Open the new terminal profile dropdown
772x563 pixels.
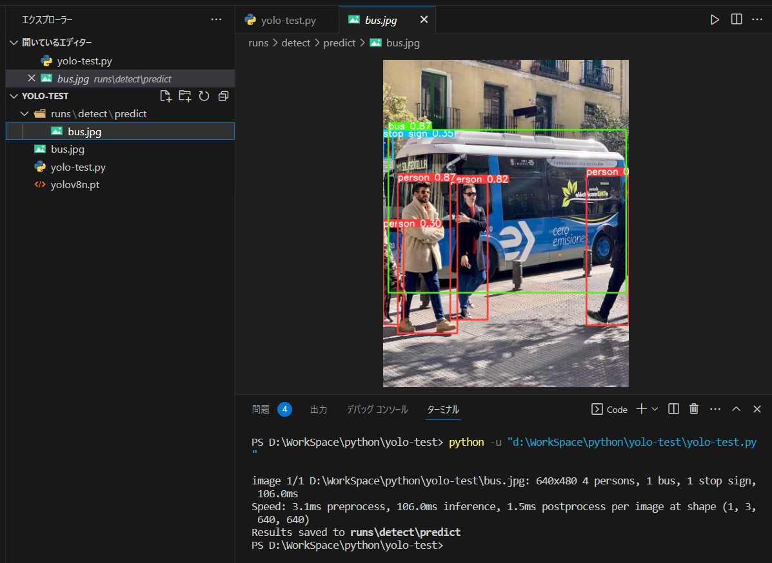click(653, 408)
